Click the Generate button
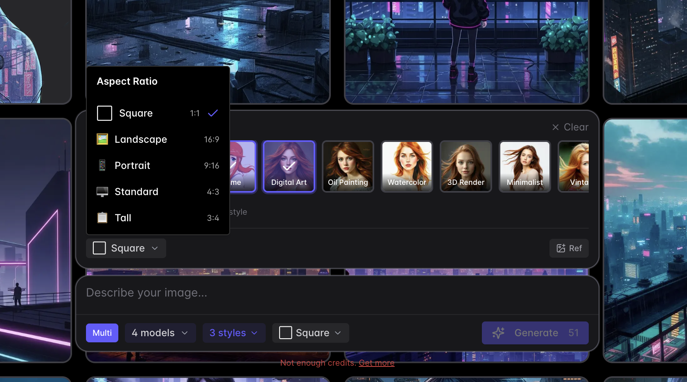 tap(535, 333)
